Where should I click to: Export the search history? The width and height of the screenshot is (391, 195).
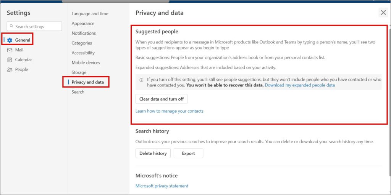pos(188,153)
